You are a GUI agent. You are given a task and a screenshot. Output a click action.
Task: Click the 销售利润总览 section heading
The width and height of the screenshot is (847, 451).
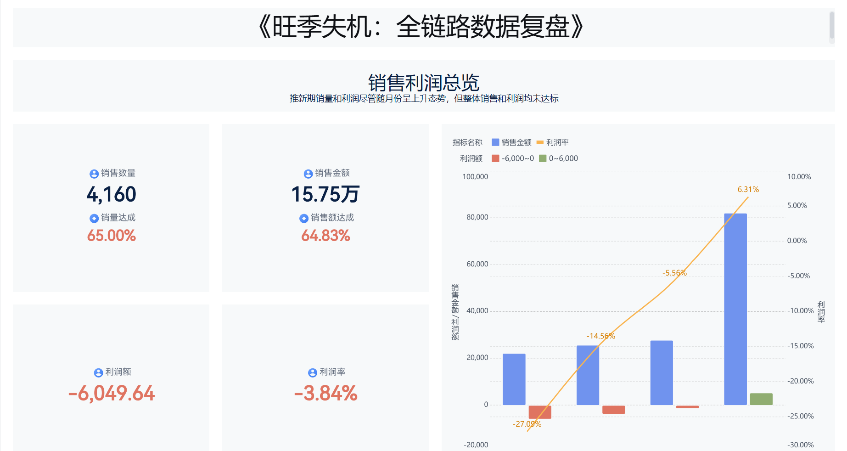pos(423,83)
